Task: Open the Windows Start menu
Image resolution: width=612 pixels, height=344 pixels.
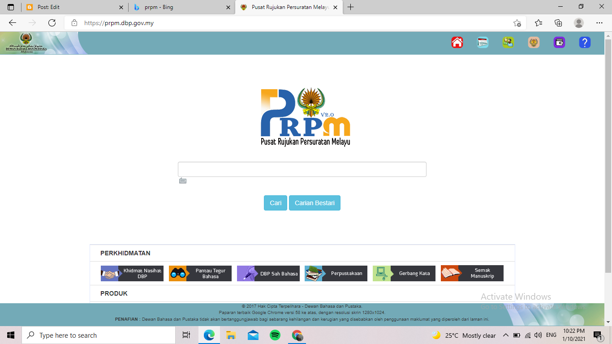Action: 11,335
